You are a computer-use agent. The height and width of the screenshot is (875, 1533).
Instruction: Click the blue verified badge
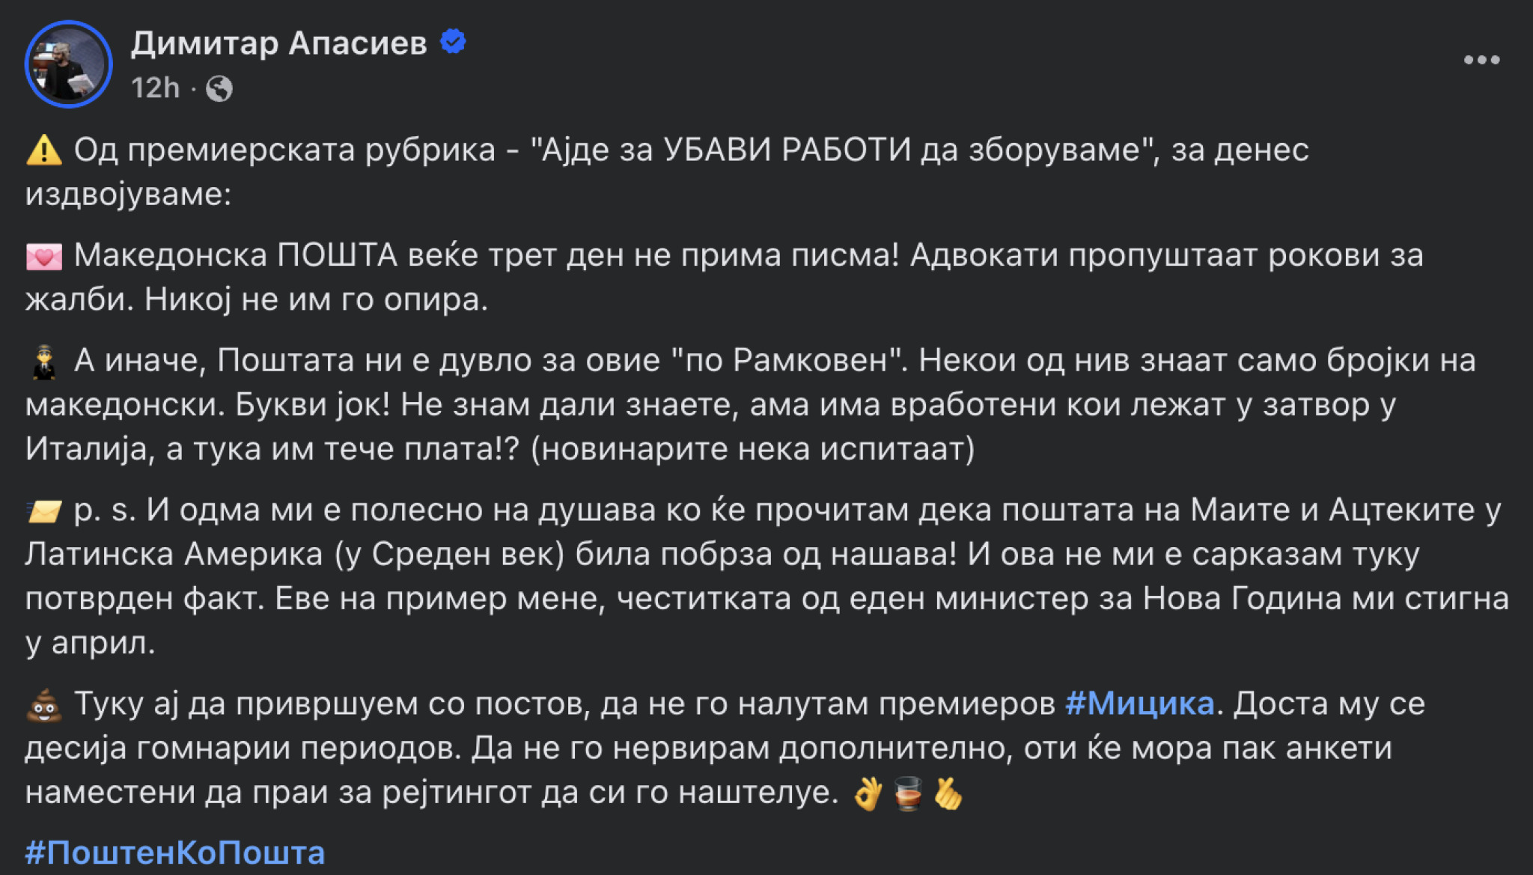click(453, 41)
